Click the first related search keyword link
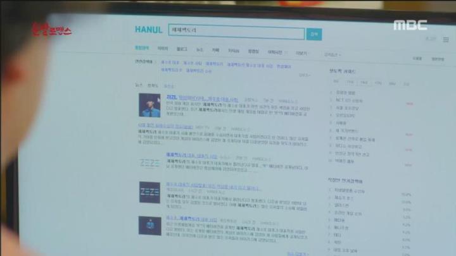 coord(170,63)
